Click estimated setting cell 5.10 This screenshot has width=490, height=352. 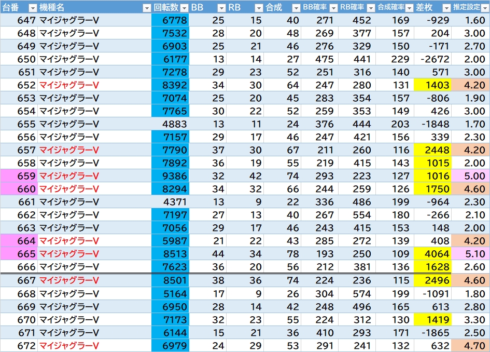(x=470, y=254)
